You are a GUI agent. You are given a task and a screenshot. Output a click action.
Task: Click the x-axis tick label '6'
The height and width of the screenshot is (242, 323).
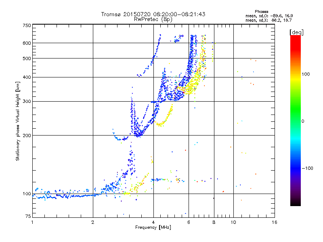189,222
